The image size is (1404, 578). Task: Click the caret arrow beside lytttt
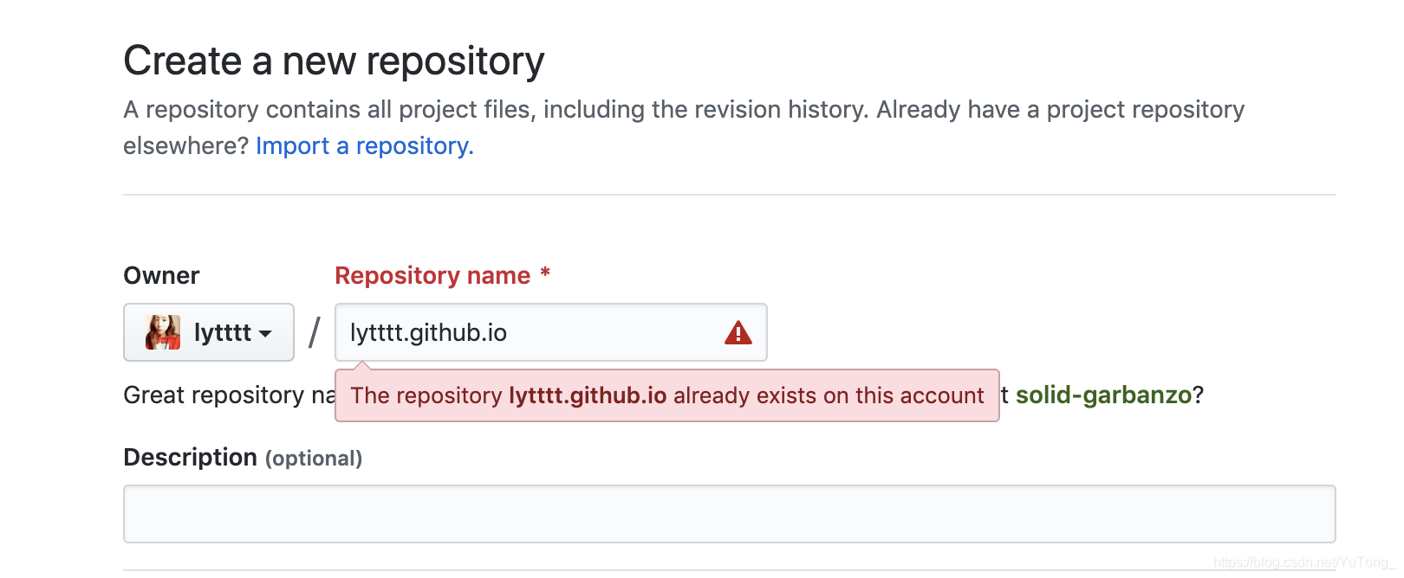click(x=265, y=334)
